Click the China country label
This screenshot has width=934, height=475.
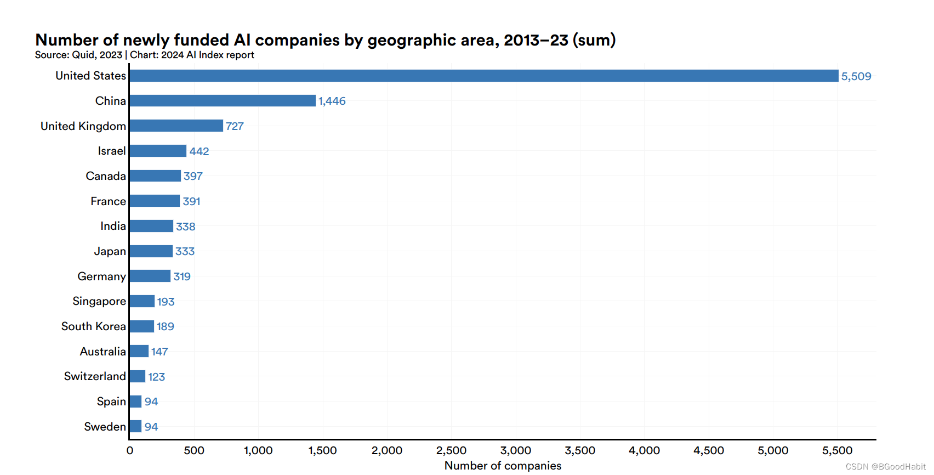pyautogui.click(x=111, y=101)
